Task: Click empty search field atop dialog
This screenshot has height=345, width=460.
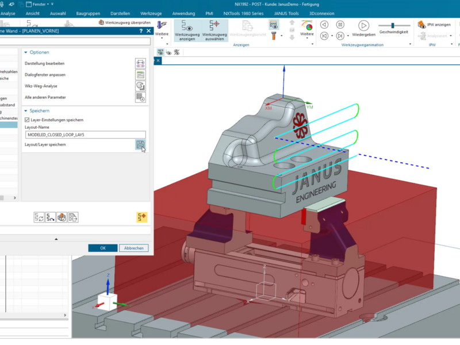Action: click(x=75, y=41)
